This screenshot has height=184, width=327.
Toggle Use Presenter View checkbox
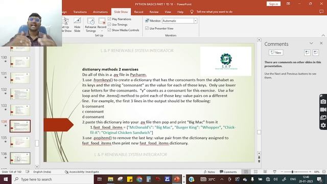tap(147, 28)
